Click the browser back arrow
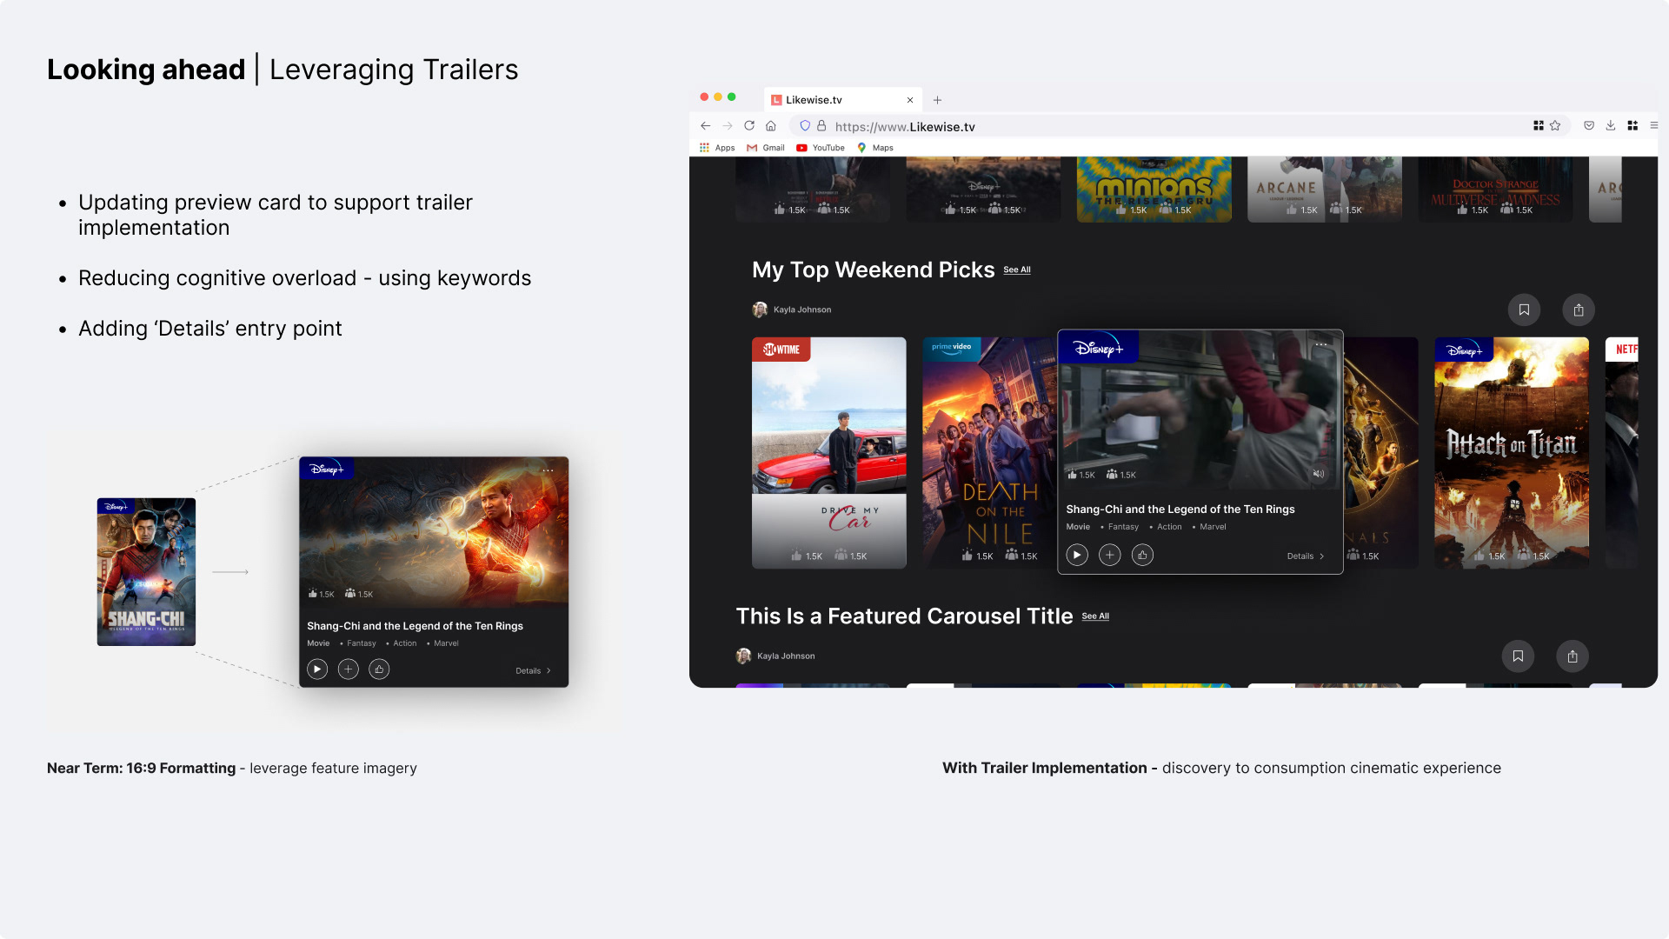Image resolution: width=1669 pixels, height=939 pixels. tap(705, 126)
